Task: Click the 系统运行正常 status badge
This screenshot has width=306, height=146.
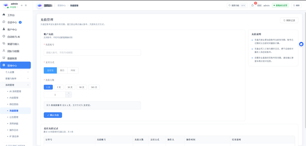Action: [x=280, y=5]
